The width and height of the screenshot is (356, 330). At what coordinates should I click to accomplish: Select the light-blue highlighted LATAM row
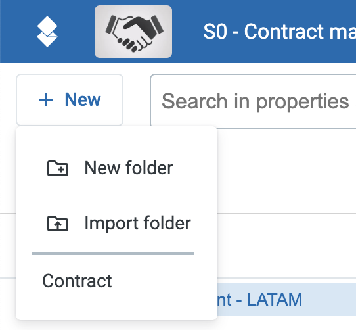tap(287, 300)
